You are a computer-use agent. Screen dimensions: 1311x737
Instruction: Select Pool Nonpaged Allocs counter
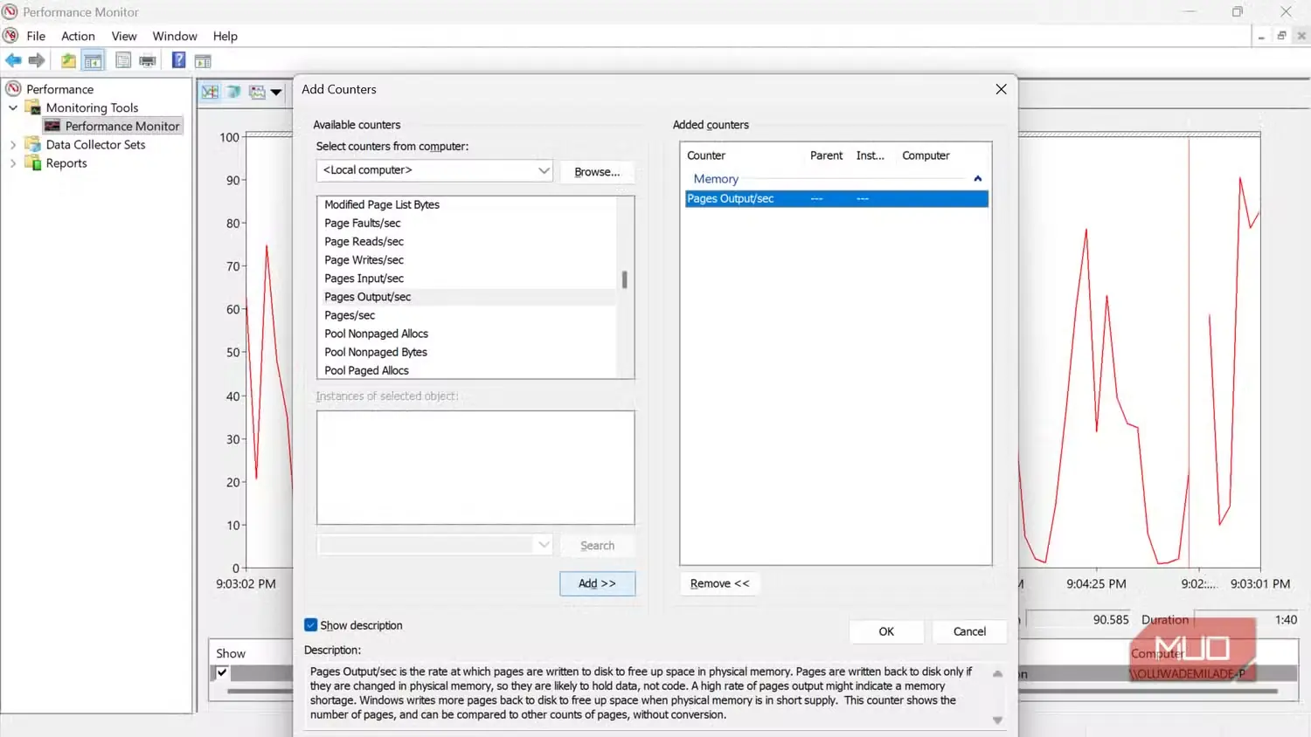point(466,334)
